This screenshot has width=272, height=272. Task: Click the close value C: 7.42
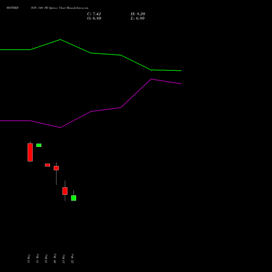94,14
